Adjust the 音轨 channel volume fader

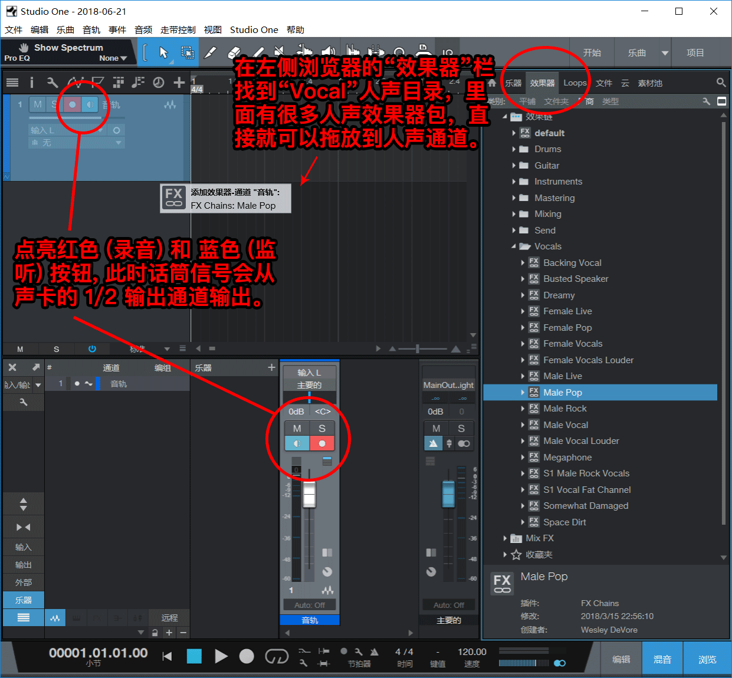pyautogui.click(x=309, y=494)
